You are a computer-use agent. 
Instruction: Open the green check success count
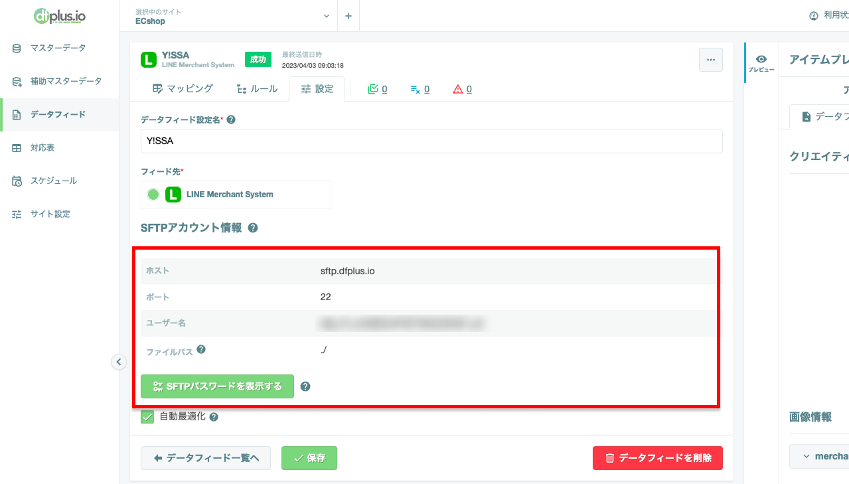coord(377,89)
